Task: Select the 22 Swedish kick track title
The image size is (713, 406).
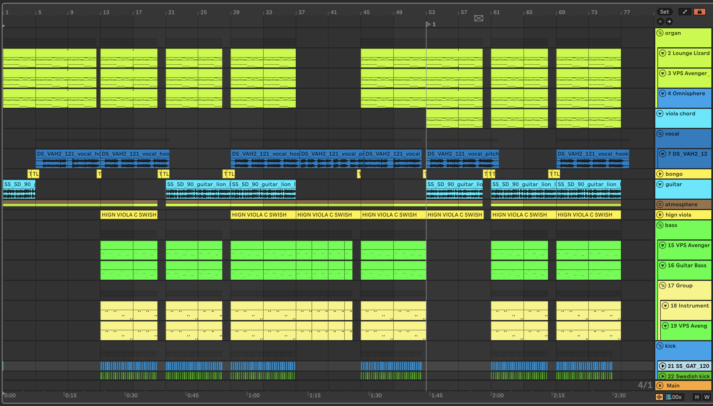Action: click(x=688, y=376)
